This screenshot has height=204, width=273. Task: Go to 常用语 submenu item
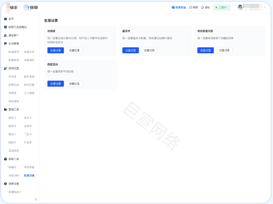click(12, 93)
